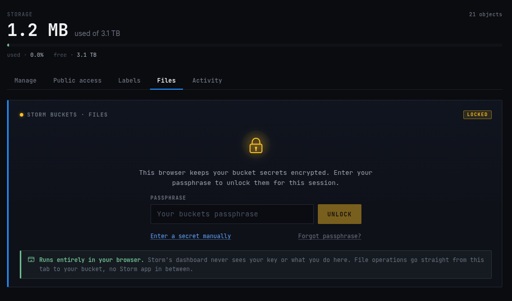Click the PASSPHRASE field label
The height and width of the screenshot is (301, 512).
point(168,198)
